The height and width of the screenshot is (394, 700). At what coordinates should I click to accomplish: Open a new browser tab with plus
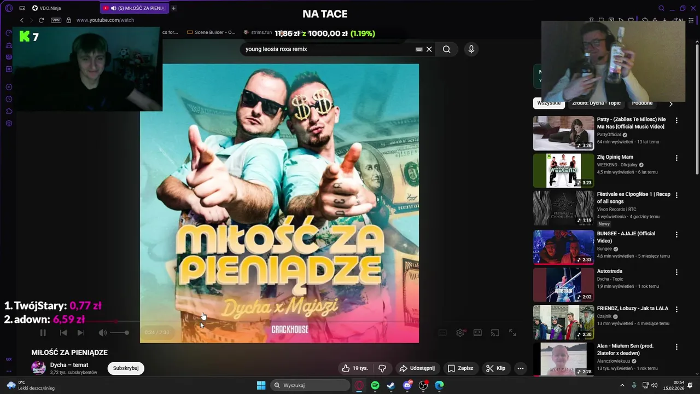174,8
